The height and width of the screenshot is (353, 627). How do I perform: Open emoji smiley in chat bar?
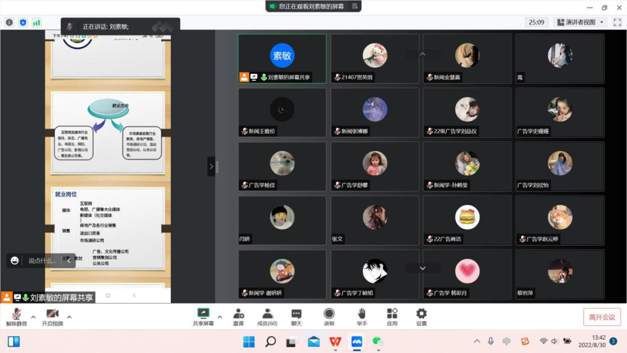coord(15,261)
